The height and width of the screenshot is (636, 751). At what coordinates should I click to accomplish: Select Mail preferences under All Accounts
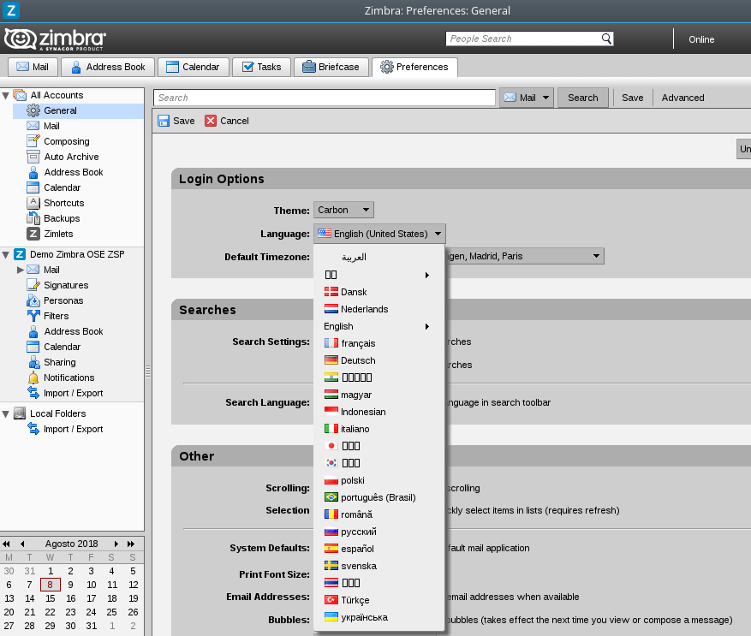coord(51,126)
